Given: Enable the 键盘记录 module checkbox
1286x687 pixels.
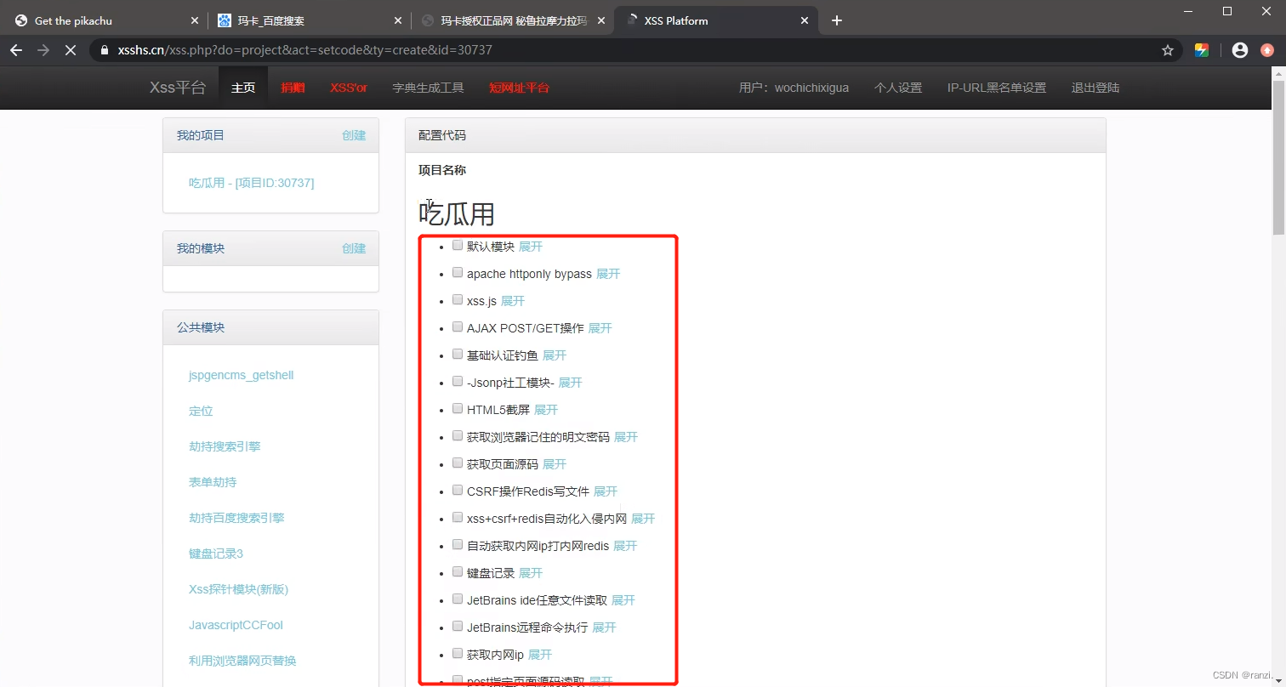Looking at the screenshot, I should (x=458, y=571).
